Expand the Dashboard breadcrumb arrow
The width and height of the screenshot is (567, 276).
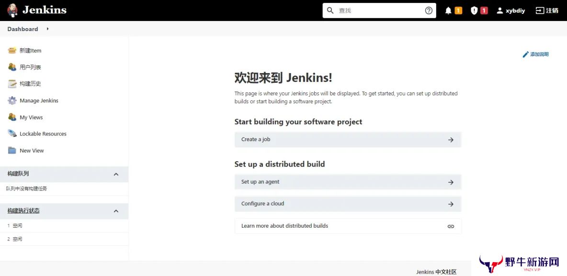47,29
